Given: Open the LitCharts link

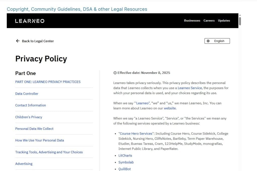Looking at the screenshot, I should coord(125,156).
